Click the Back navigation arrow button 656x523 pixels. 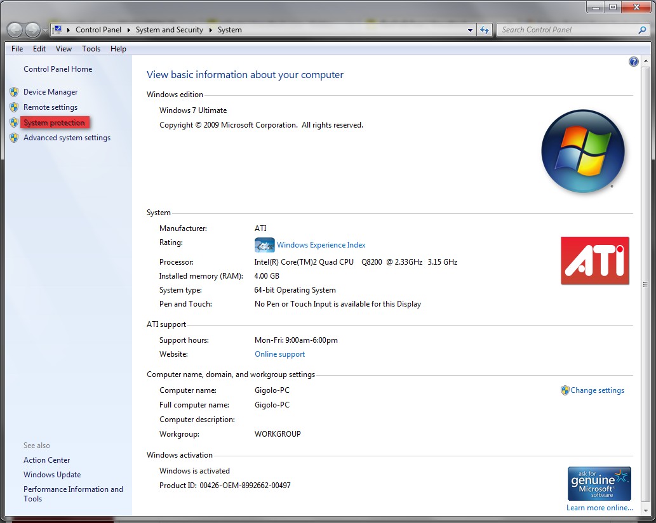(15, 30)
